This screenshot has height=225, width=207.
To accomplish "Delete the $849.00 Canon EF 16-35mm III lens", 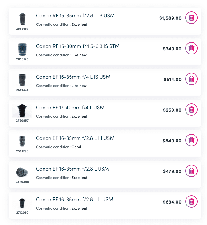I will tap(191, 141).
